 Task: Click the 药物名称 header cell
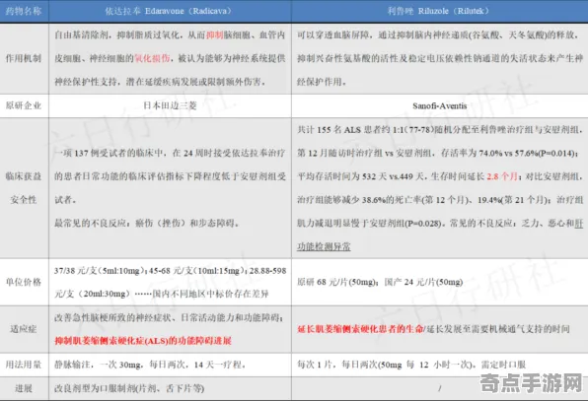click(x=24, y=11)
